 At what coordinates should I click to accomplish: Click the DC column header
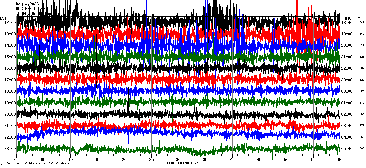[360, 17]
